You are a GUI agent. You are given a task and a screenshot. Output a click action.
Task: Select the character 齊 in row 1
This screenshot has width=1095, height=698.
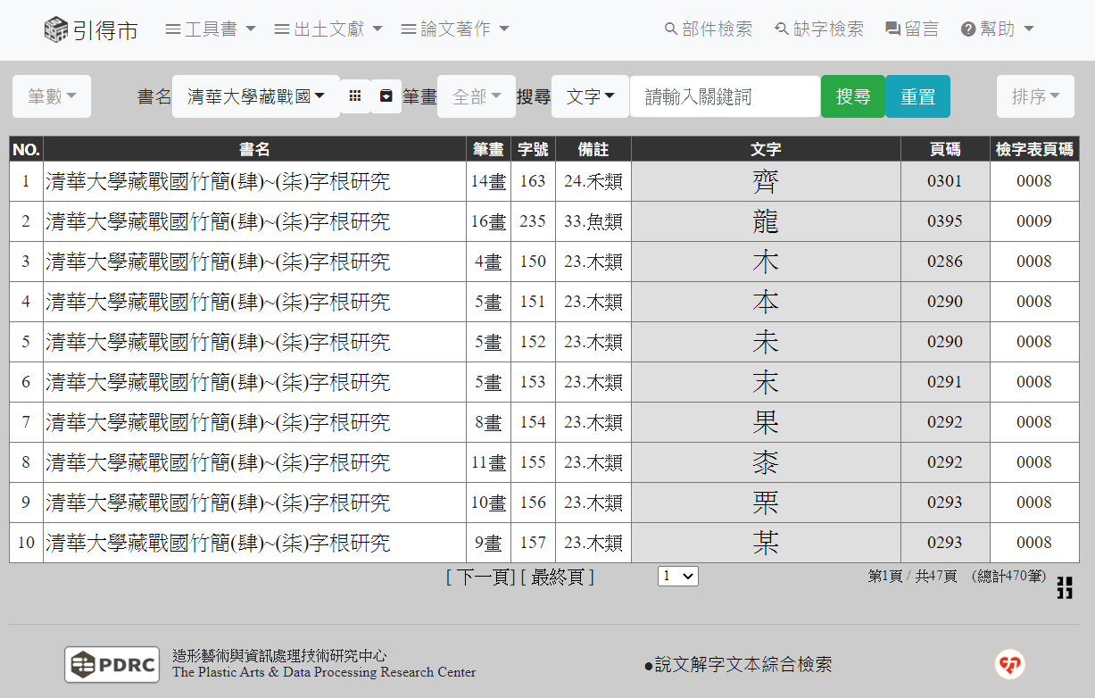[766, 182]
